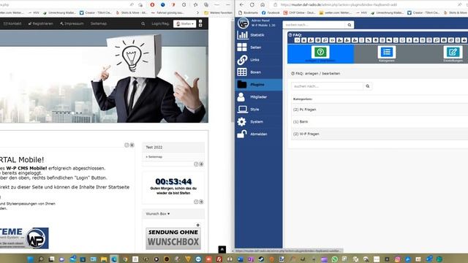The width and height of the screenshot is (468, 263).
Task: Click the W-P admin panel logo
Action: [243, 23]
